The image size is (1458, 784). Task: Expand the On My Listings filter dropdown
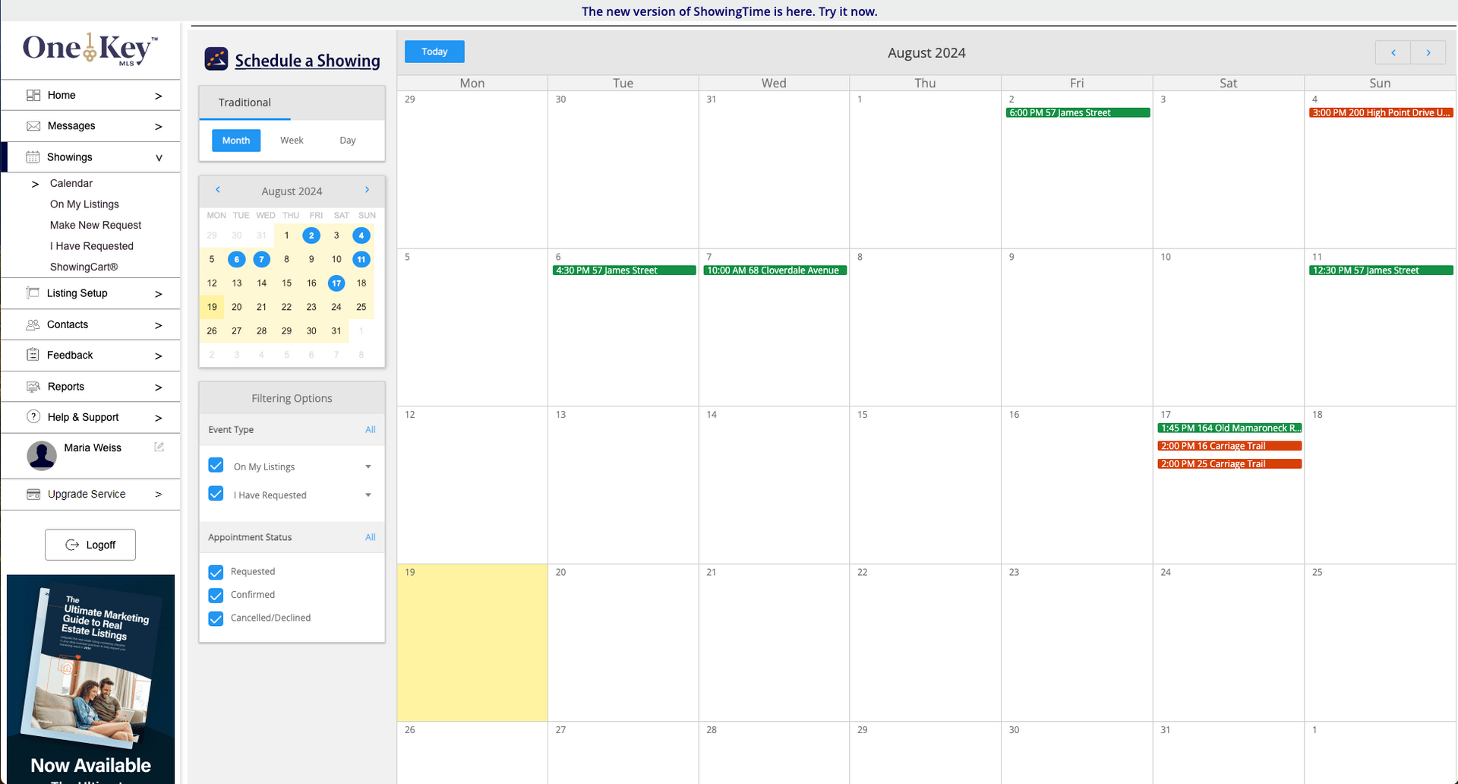(369, 466)
